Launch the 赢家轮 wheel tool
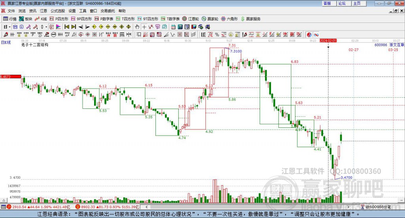 tap(210, 19)
